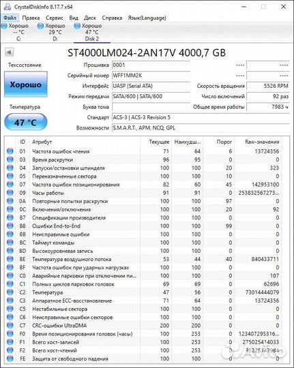This screenshot has height=368, width=294.
Task: Open the Справка menu
Action: pos(112,18)
